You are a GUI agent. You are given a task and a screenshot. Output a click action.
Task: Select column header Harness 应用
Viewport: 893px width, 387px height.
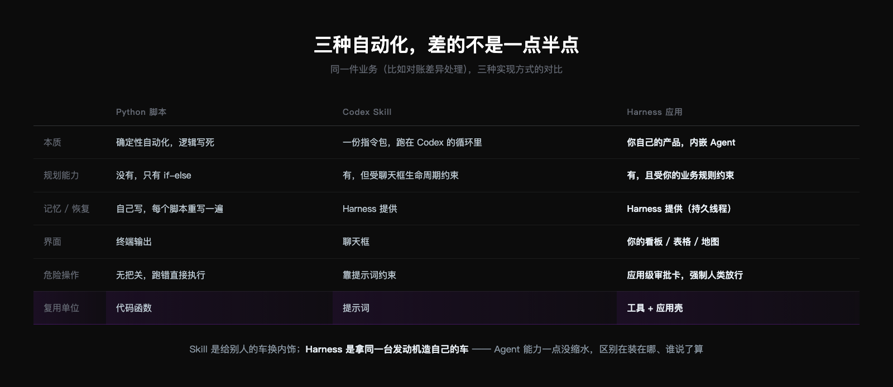[655, 112]
